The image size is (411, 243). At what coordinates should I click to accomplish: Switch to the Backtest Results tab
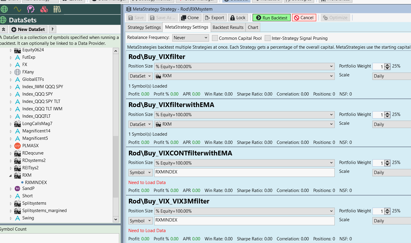[x=228, y=27]
